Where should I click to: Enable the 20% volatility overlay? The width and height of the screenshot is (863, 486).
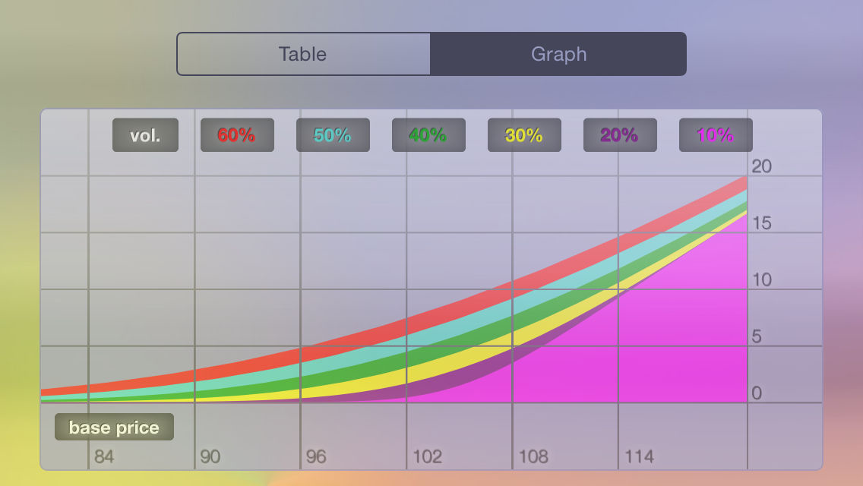(x=619, y=134)
